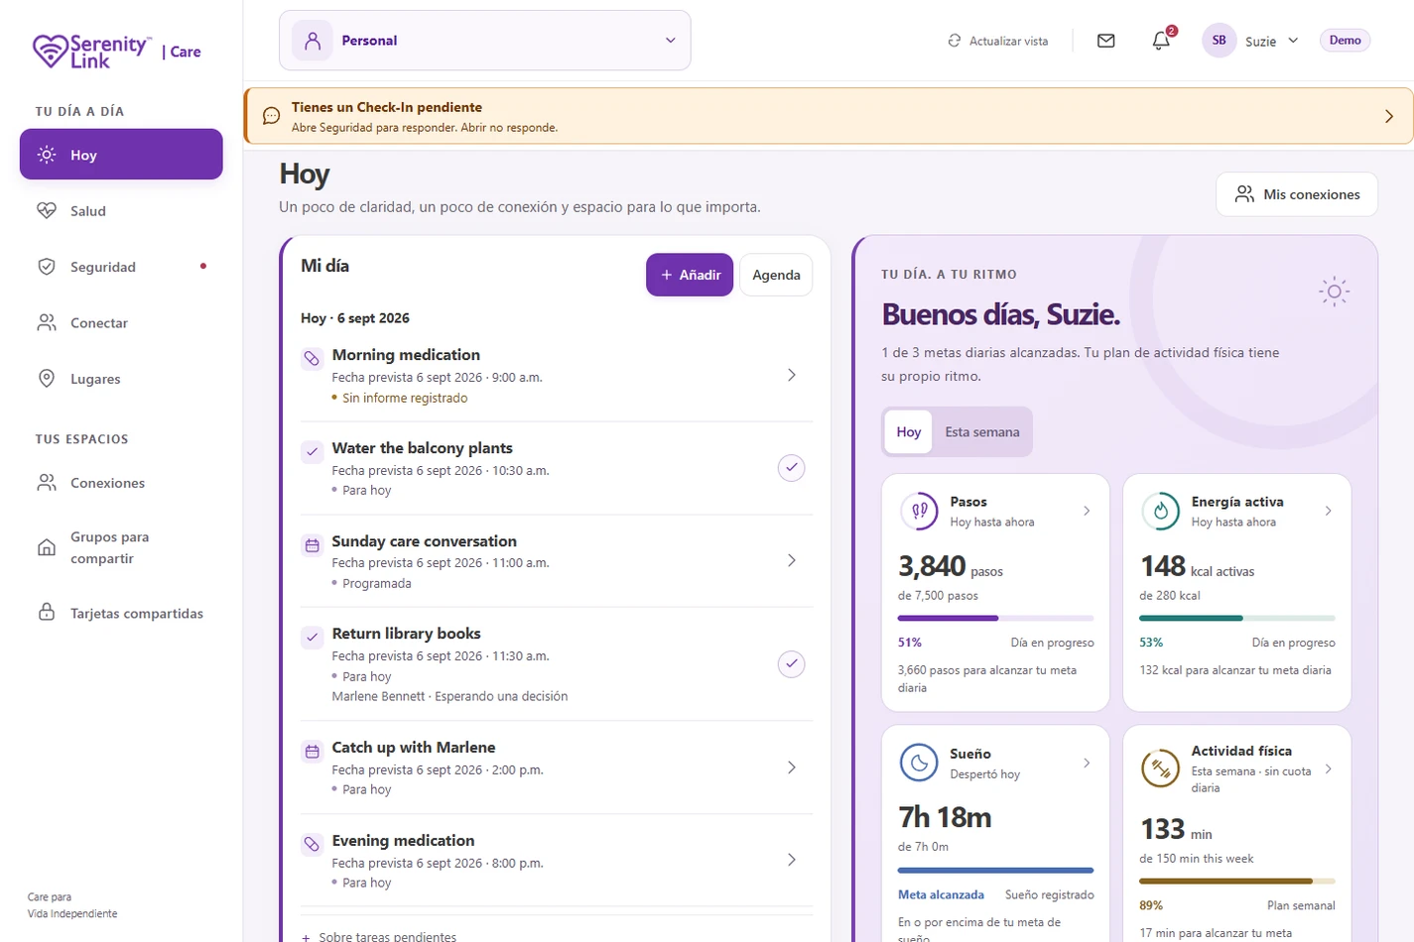
Task: Click the Añadir button
Action: click(690, 275)
